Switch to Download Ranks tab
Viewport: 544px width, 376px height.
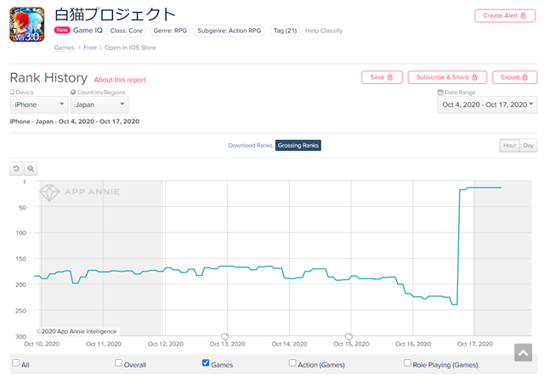[x=250, y=145]
